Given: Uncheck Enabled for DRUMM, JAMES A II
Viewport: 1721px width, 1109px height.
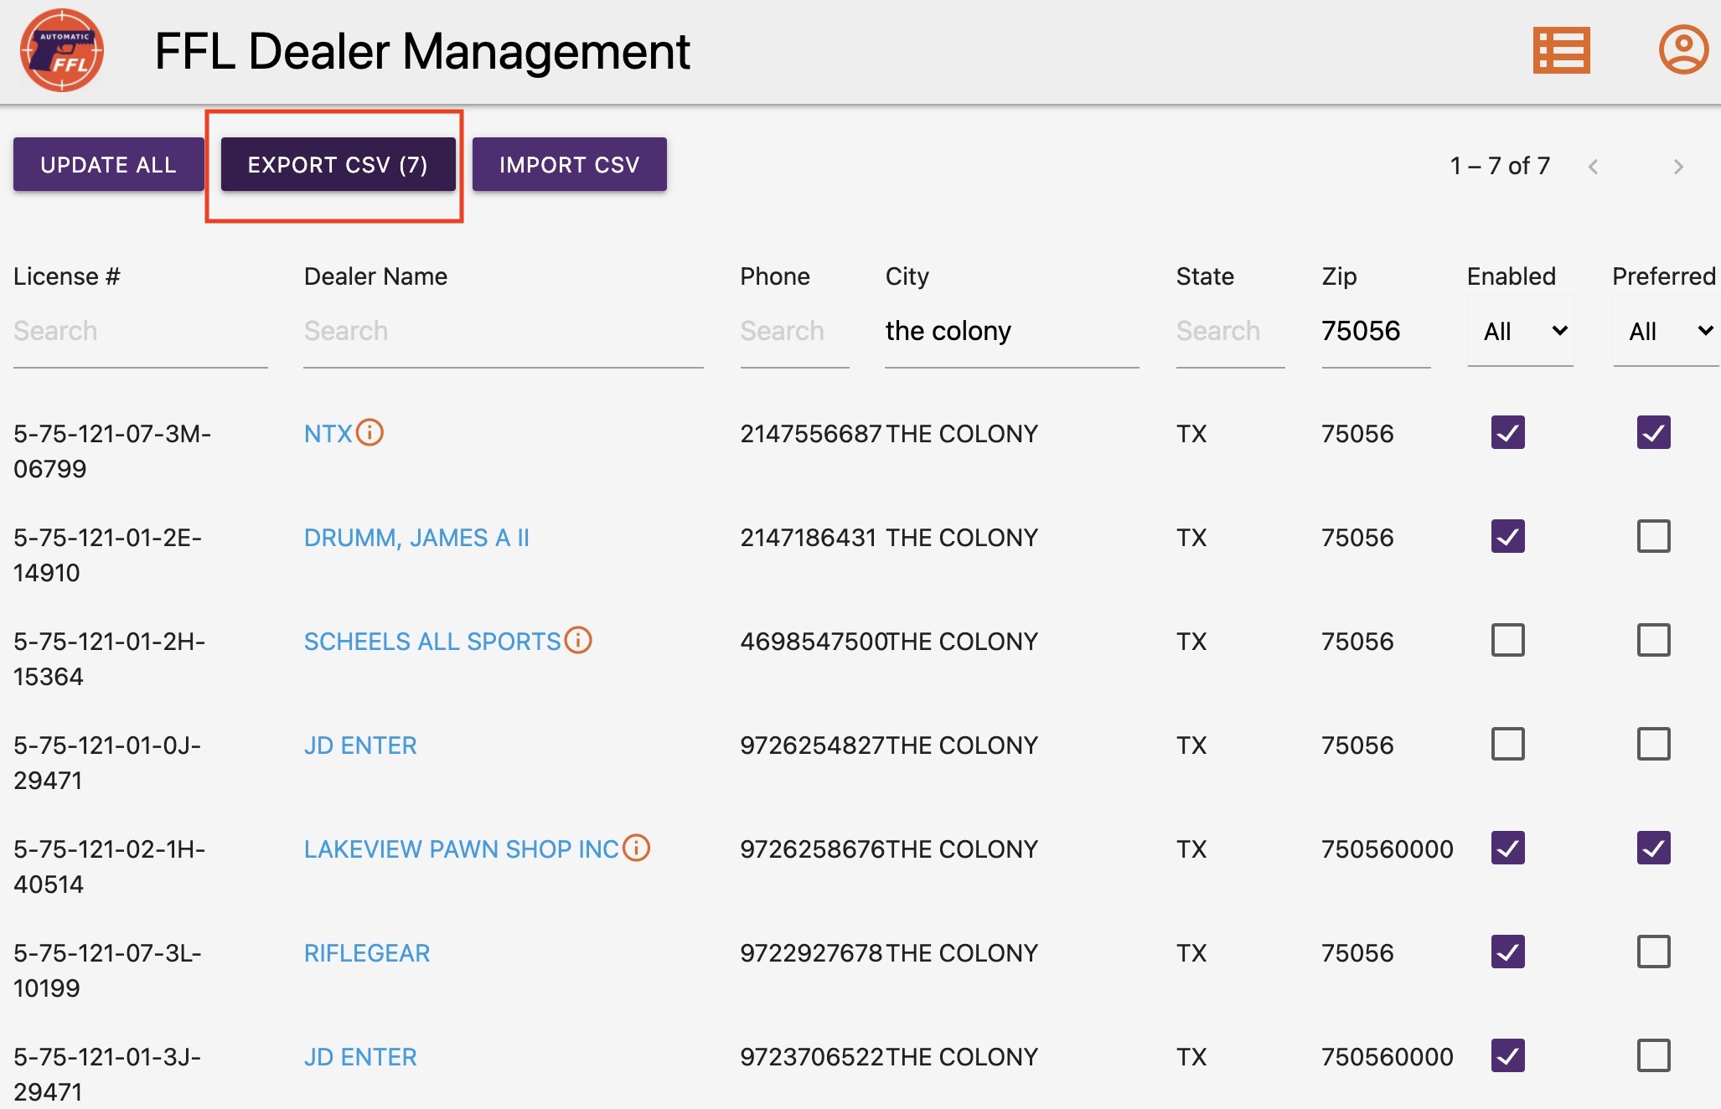Looking at the screenshot, I should tap(1507, 536).
